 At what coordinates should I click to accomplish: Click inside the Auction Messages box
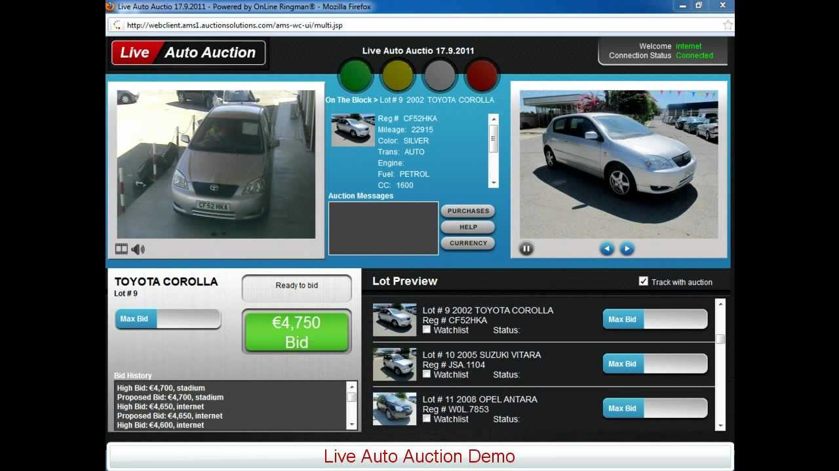pos(383,228)
